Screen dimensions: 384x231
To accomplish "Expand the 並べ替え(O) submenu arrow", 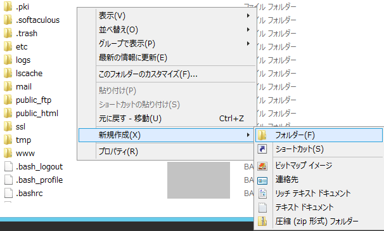I will (248, 29).
